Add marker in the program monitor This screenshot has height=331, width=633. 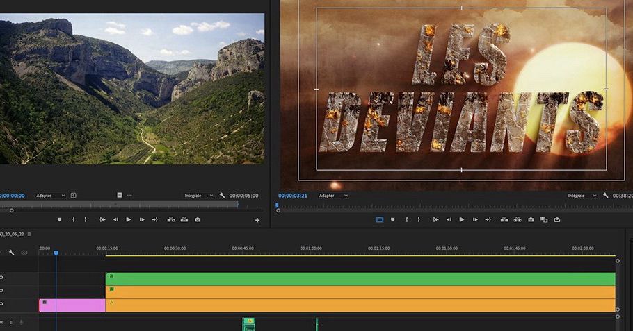coord(393,220)
